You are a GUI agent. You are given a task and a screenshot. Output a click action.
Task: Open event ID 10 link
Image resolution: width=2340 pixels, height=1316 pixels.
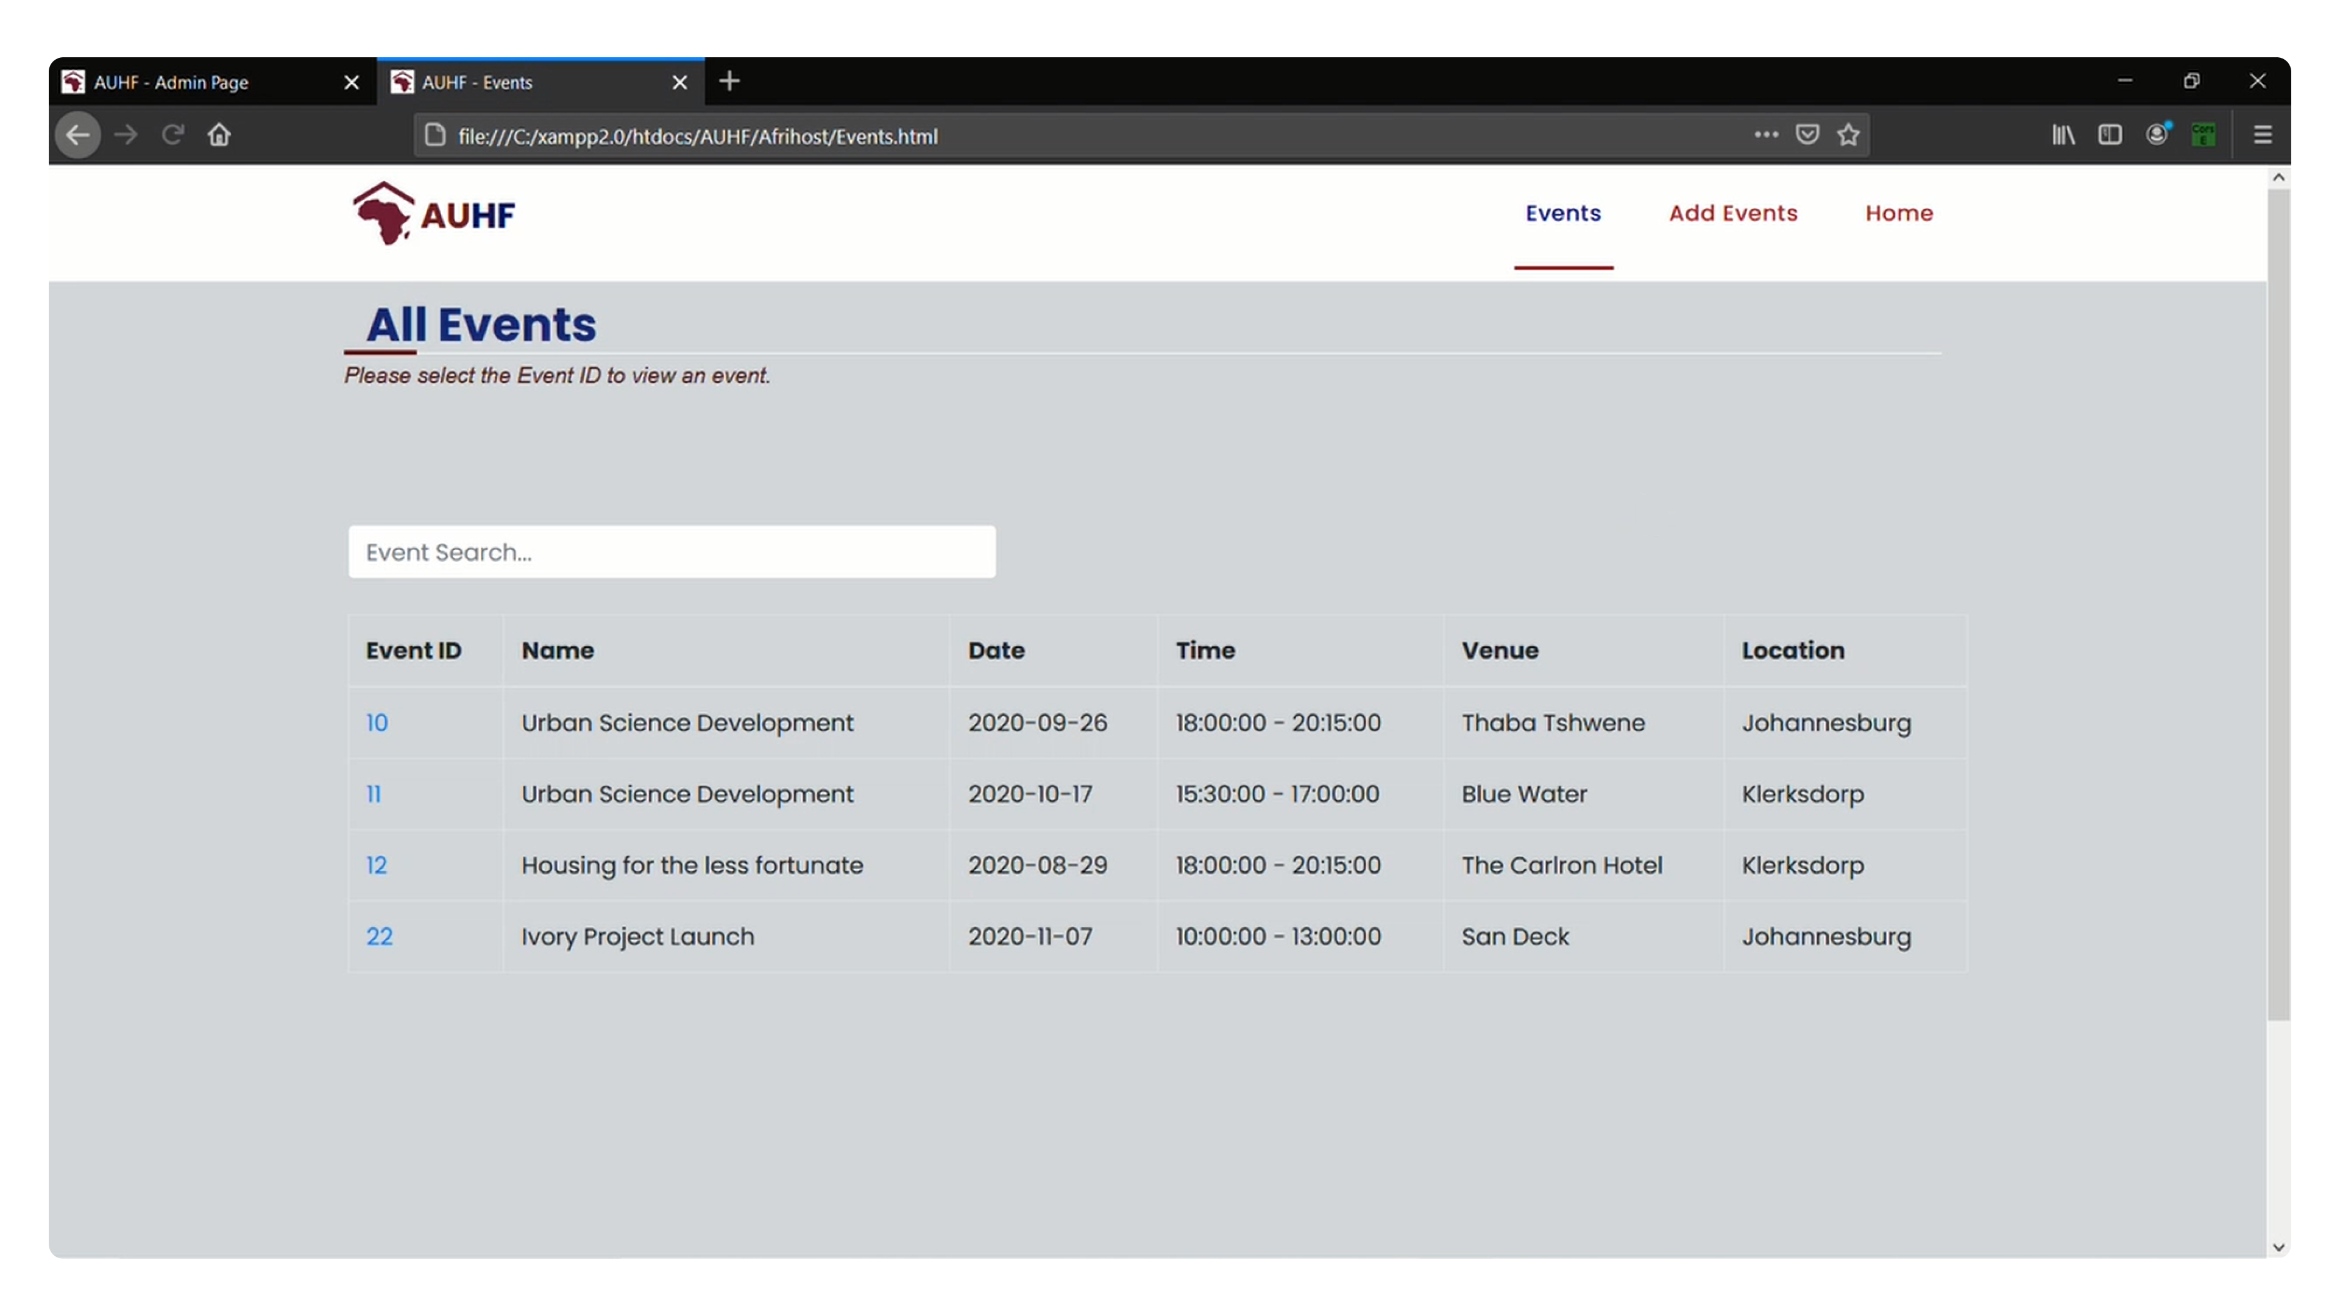377,723
